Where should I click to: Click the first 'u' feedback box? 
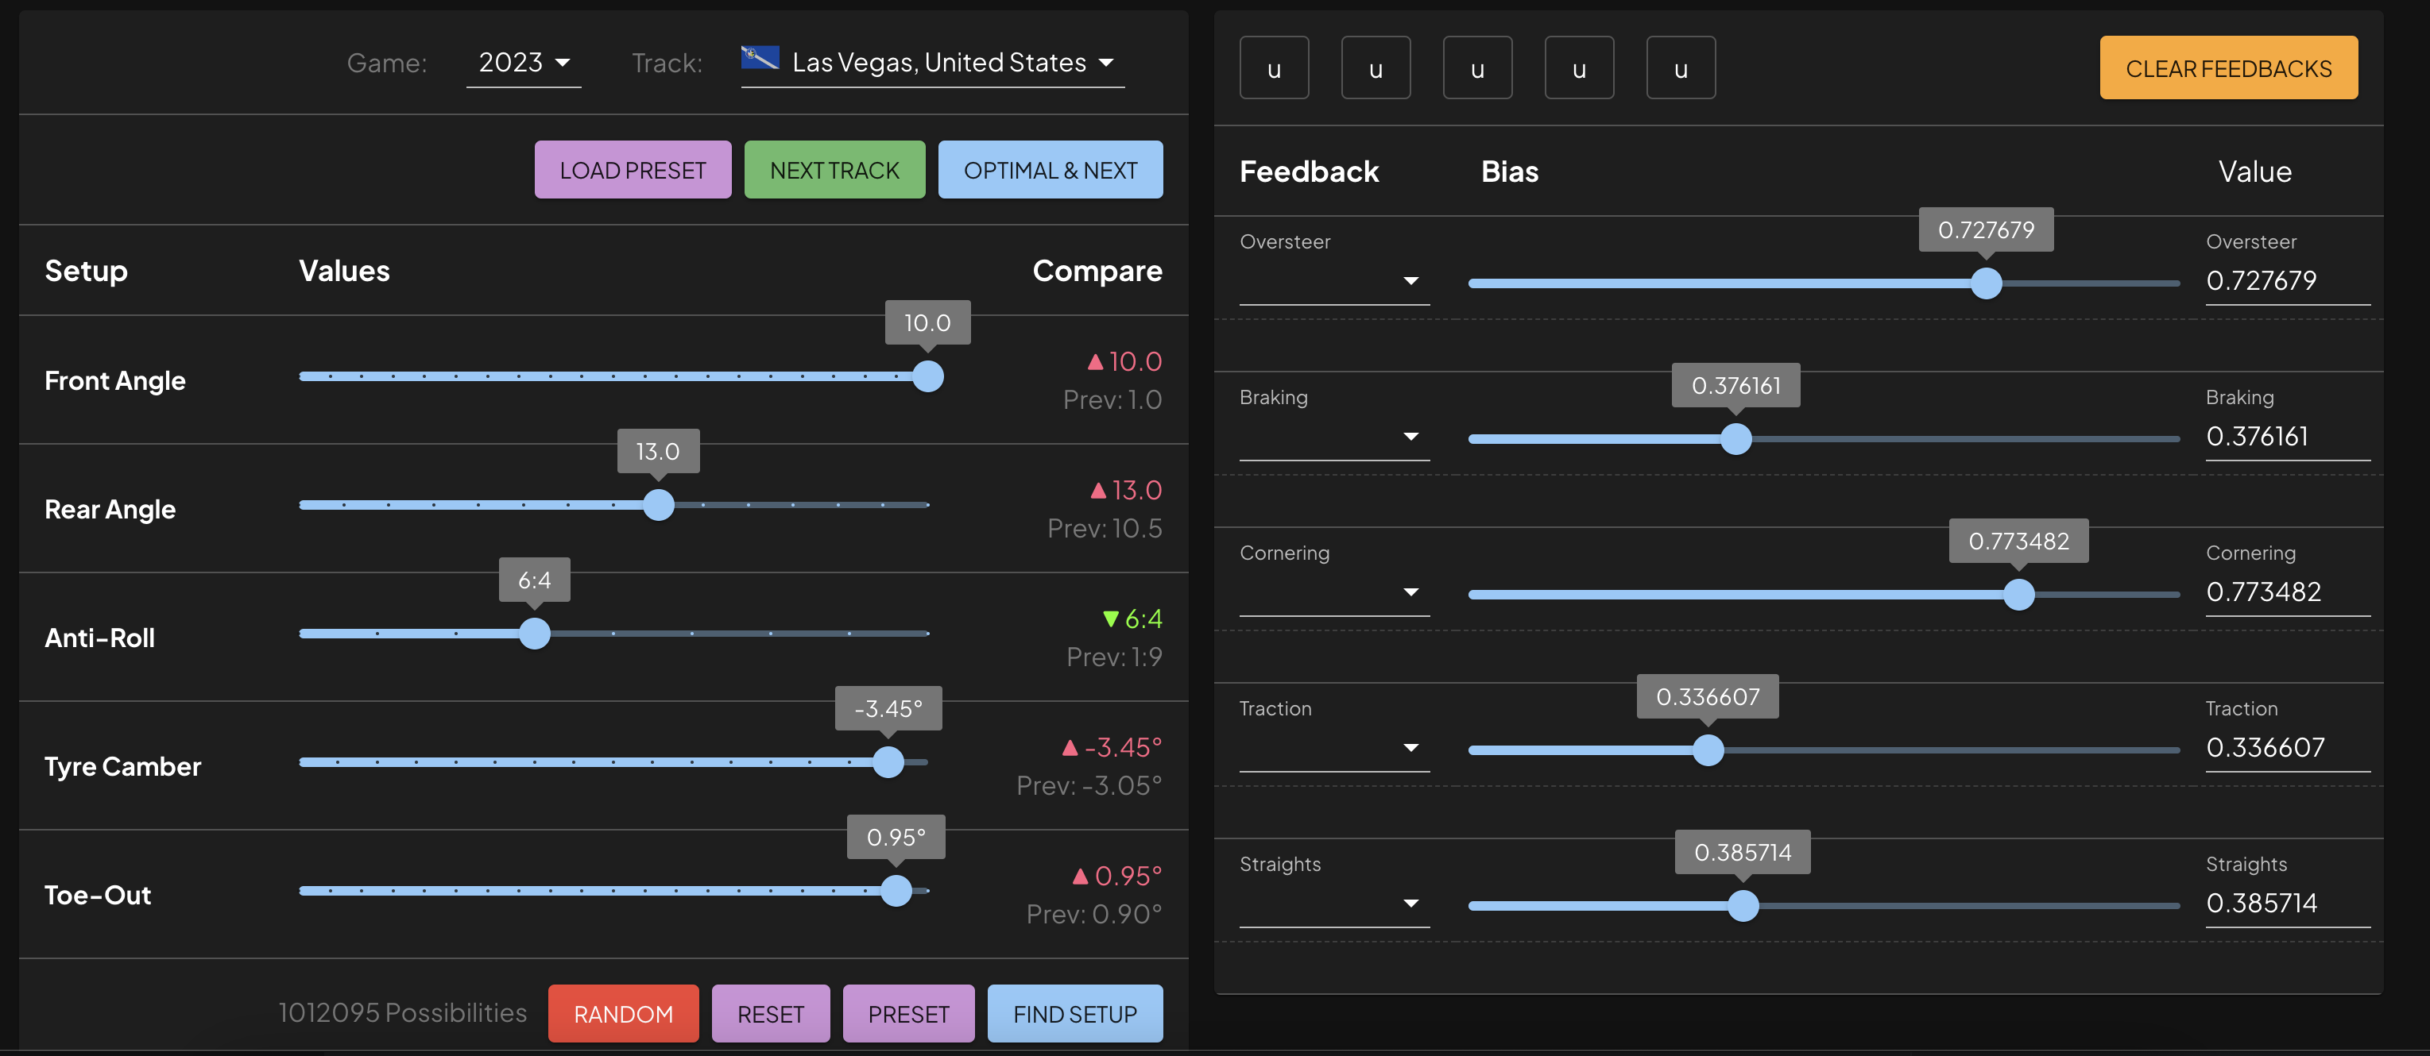coord(1274,68)
